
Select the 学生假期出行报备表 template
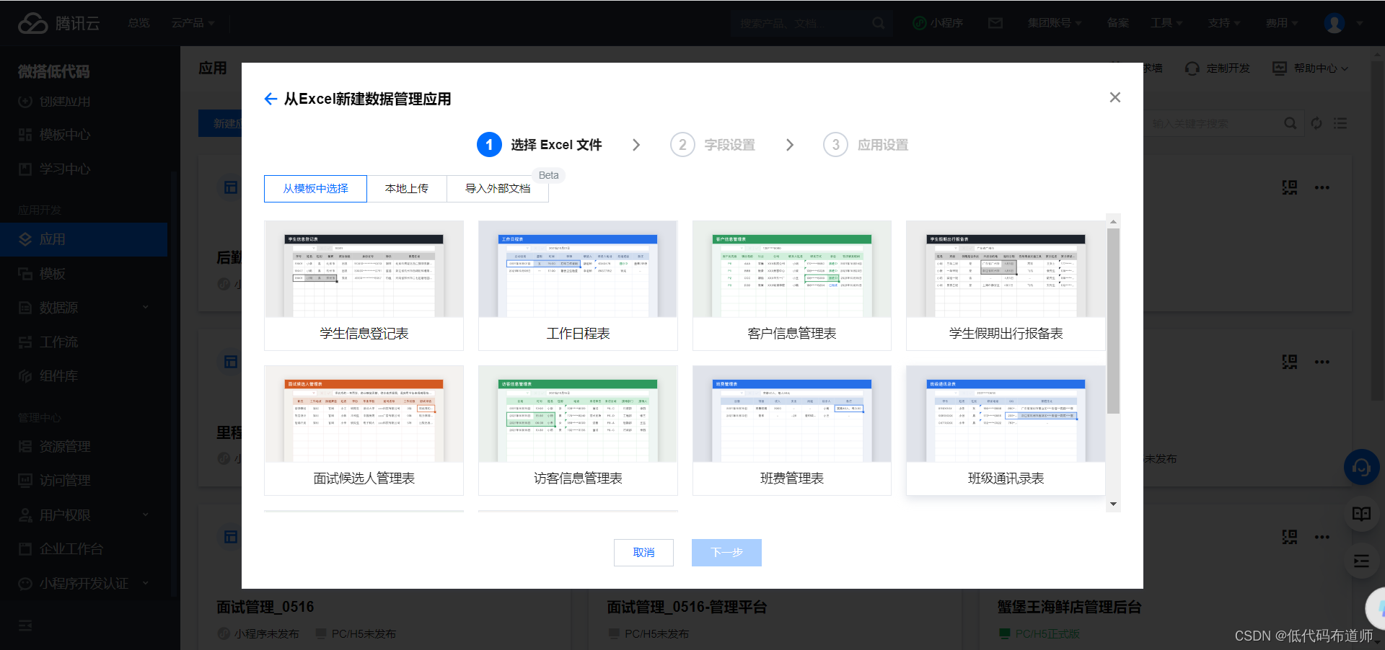(1006, 285)
